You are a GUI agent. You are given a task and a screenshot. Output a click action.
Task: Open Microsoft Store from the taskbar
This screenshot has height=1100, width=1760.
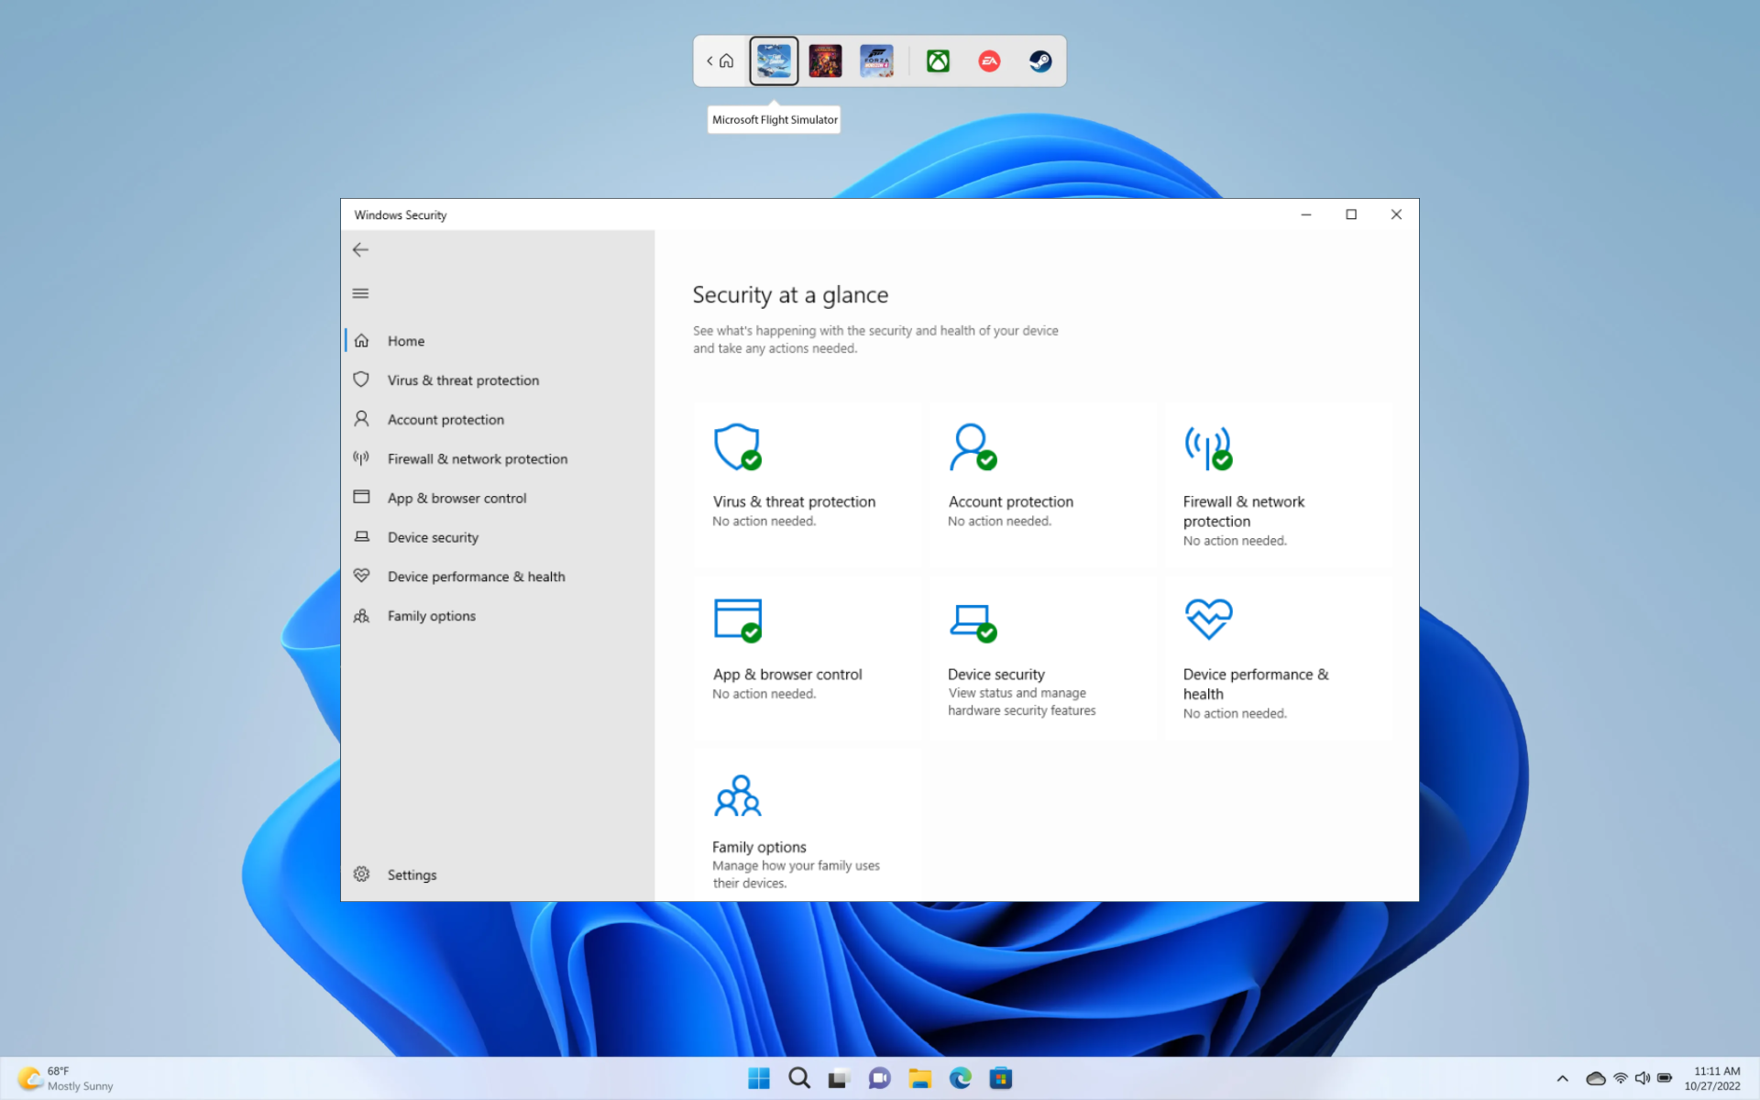1001,1079
